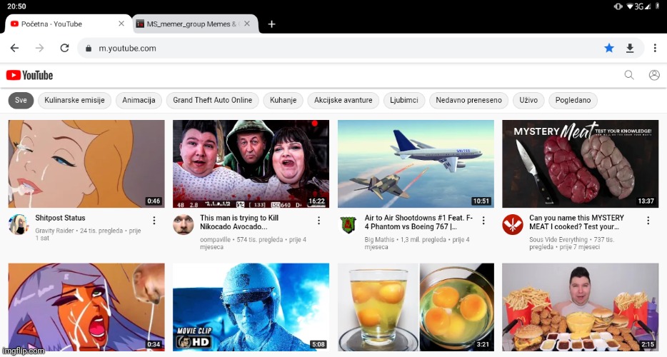This screenshot has width=667, height=357.
Task: Switch to MS_memer_group Memes tab
Action: 195,24
